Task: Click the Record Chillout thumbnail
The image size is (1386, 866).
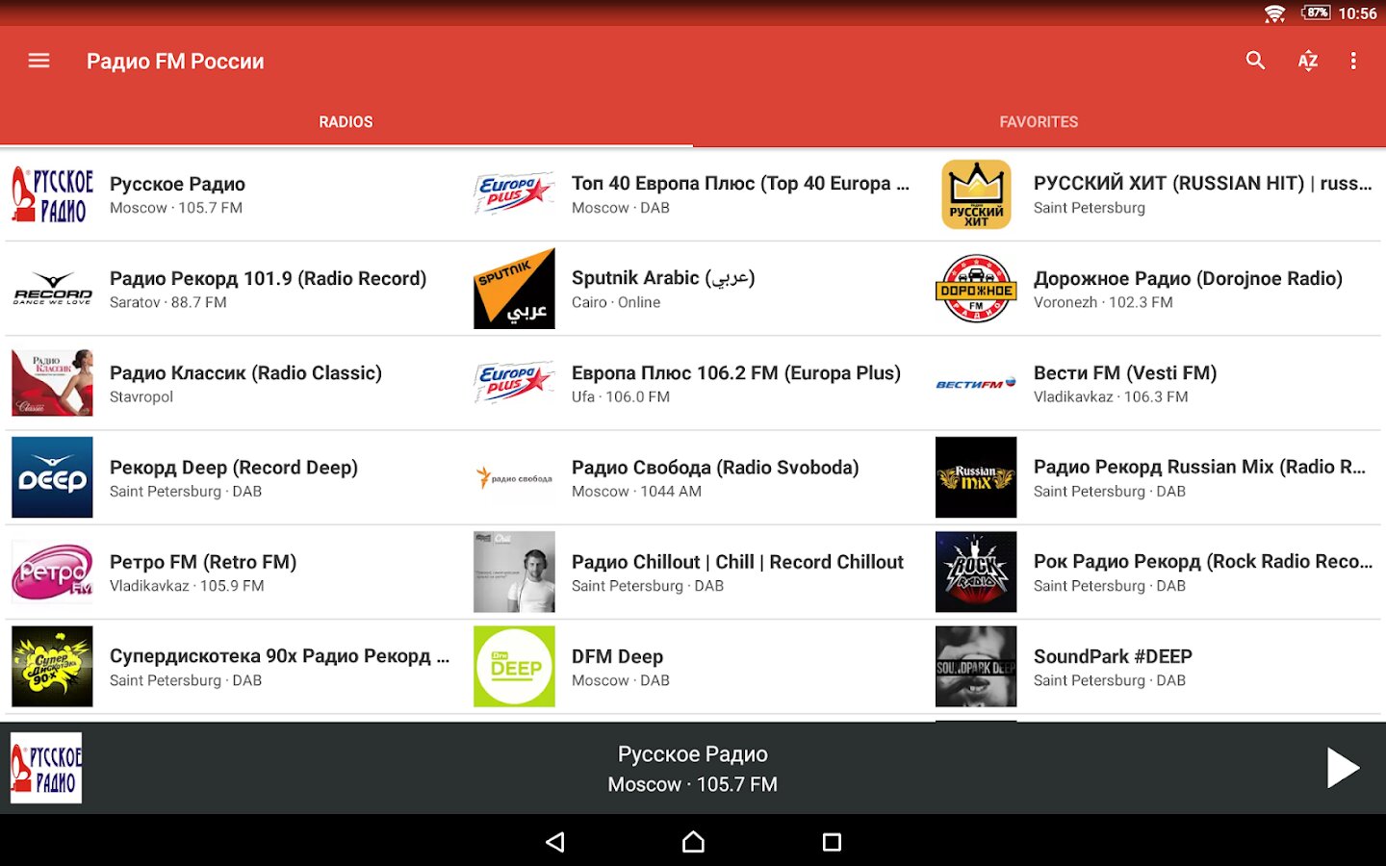Action: pyautogui.click(x=514, y=572)
